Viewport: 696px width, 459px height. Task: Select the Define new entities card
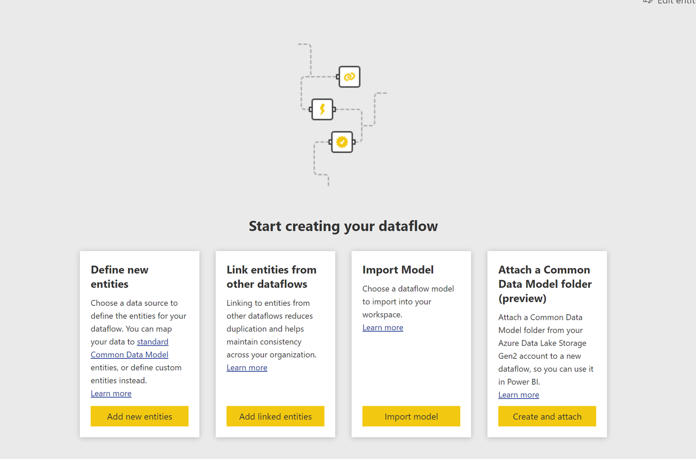tap(139, 343)
